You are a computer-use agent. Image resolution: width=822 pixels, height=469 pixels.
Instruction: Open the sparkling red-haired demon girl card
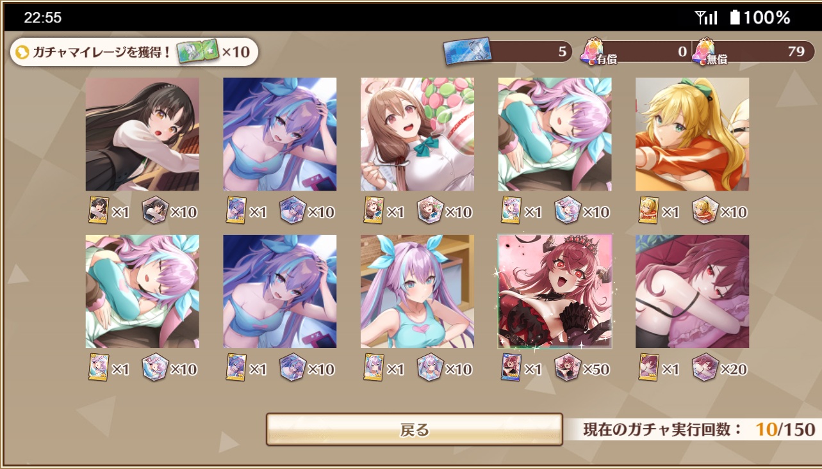(555, 291)
